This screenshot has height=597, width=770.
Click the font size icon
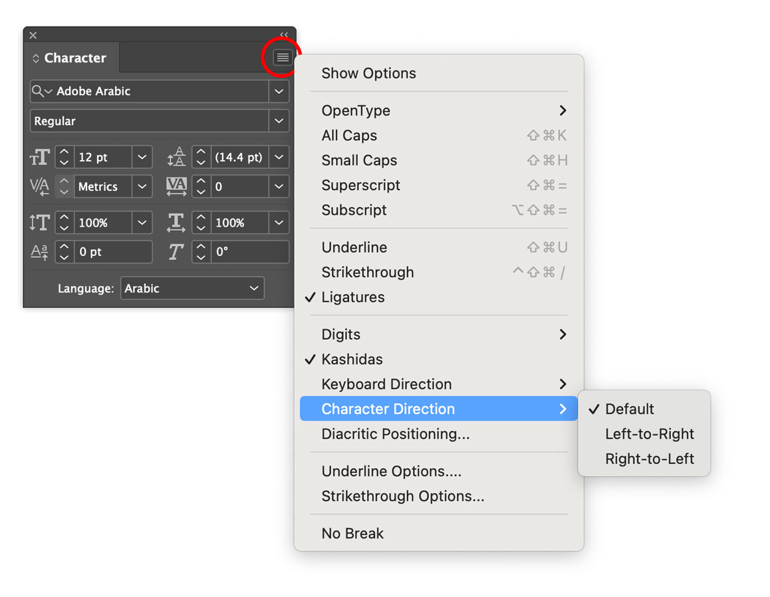[39, 157]
